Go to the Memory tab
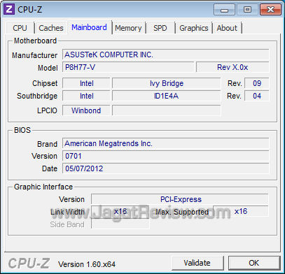This screenshot has height=274, width=285. pyautogui.click(x=128, y=28)
